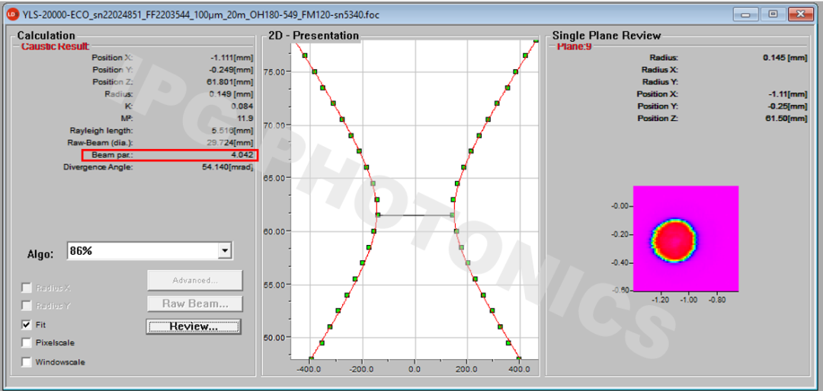
Task: Open the Algo dropdown arrow
Action: pos(224,250)
